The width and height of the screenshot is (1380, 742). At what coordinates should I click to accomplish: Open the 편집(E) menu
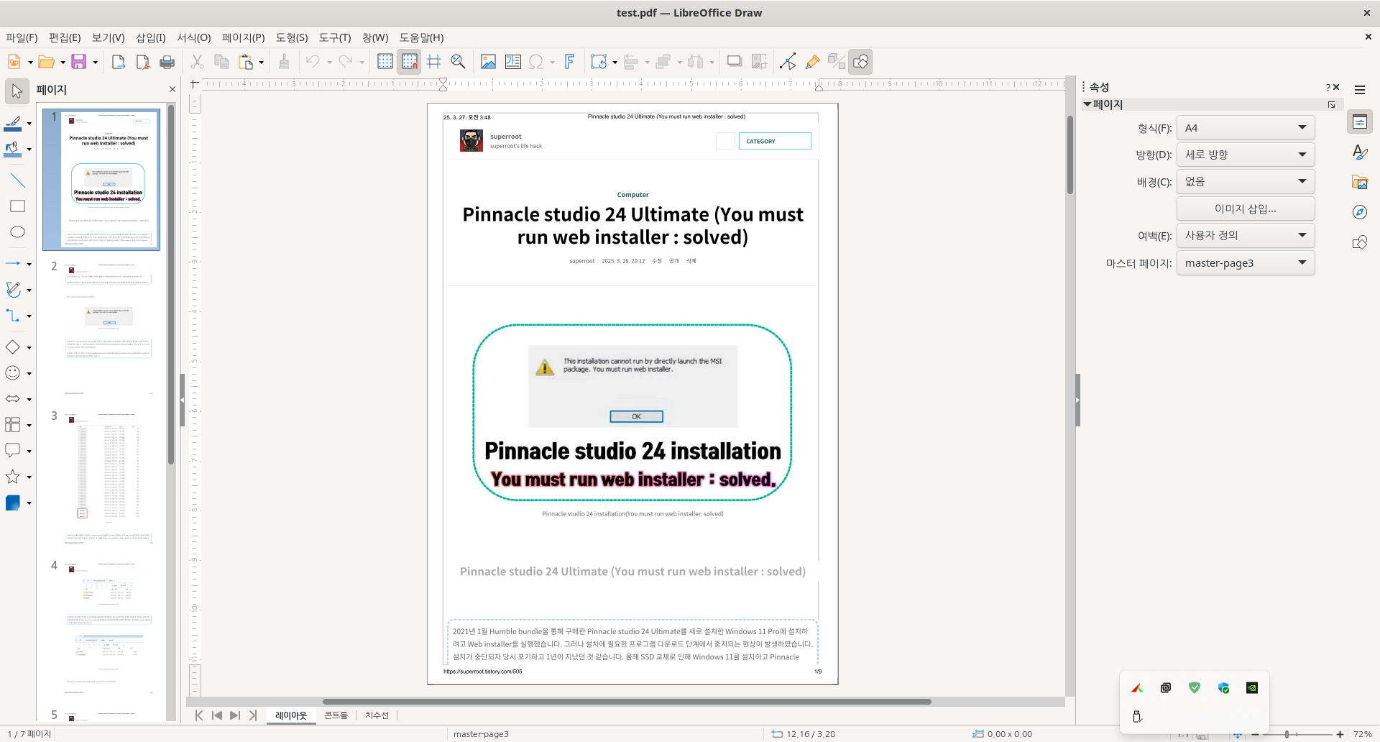(65, 37)
